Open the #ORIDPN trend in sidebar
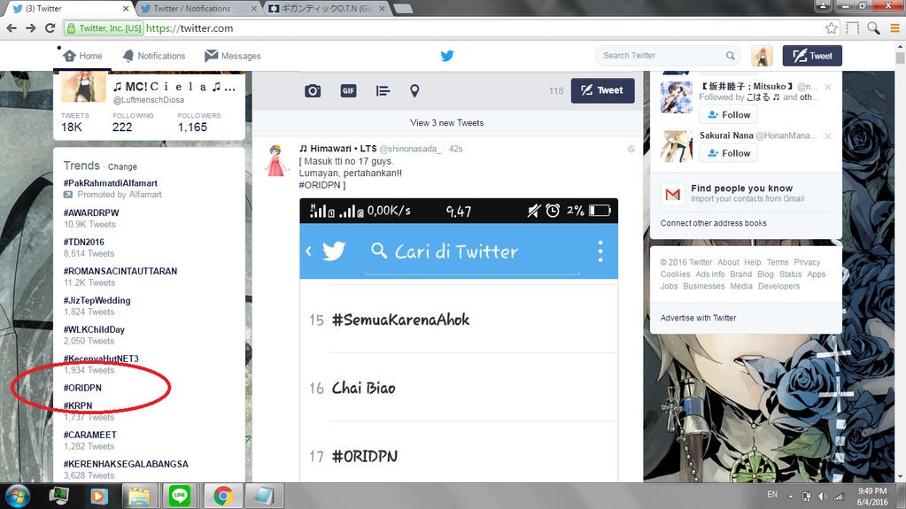The image size is (906, 509). coord(82,388)
